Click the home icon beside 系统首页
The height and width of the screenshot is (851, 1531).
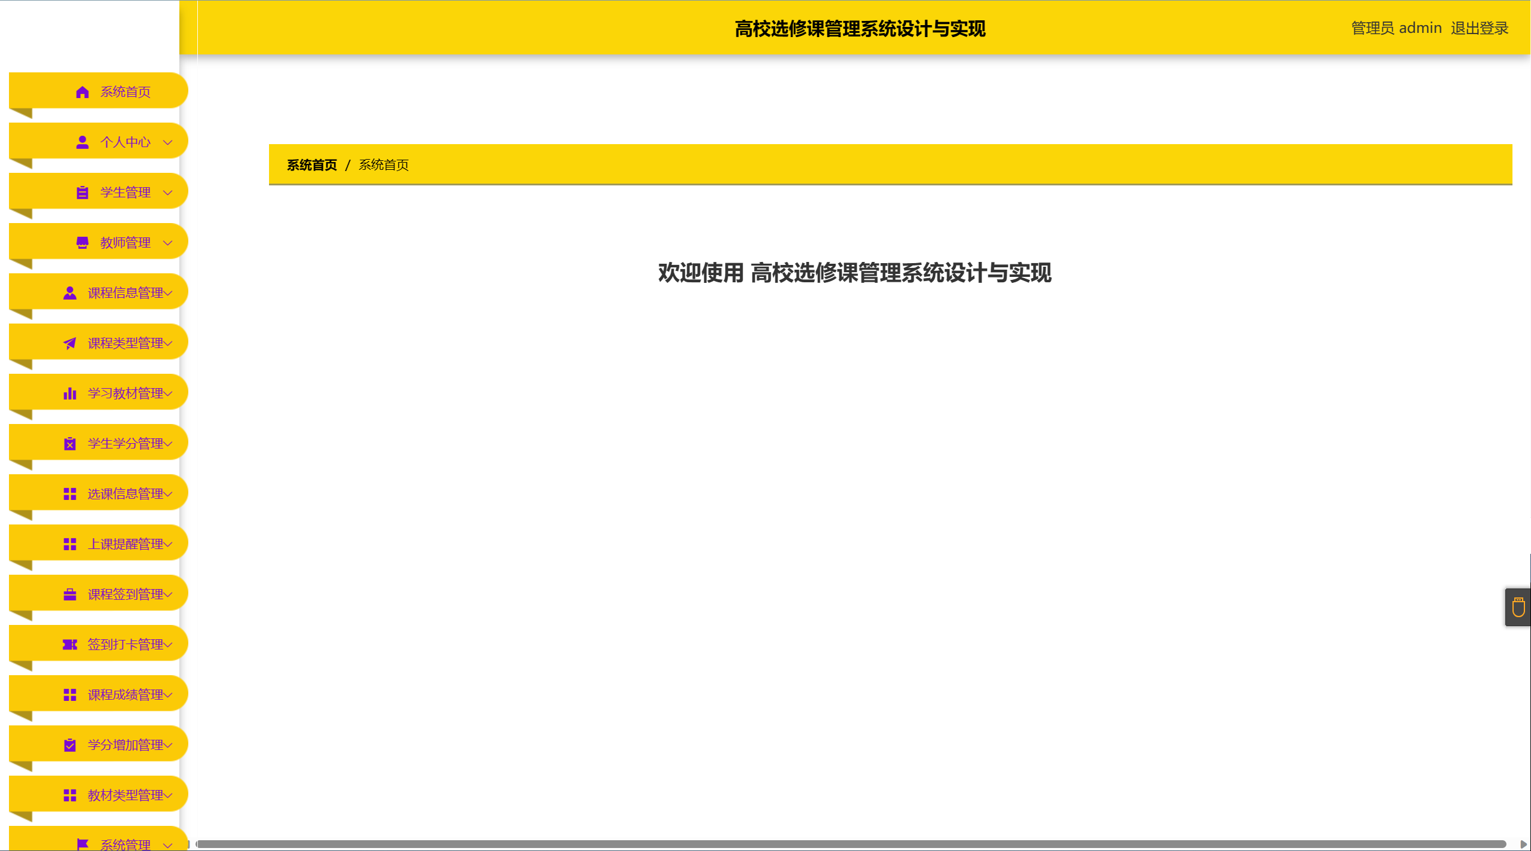point(82,92)
